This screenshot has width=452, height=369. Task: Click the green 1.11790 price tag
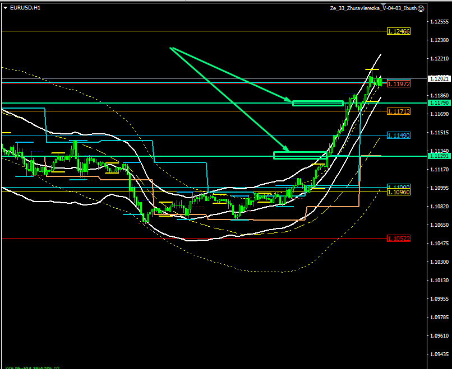pyautogui.click(x=439, y=103)
